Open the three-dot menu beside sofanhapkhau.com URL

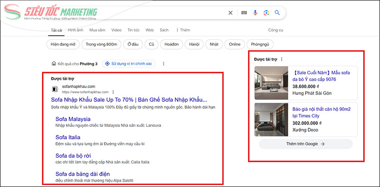(113, 92)
